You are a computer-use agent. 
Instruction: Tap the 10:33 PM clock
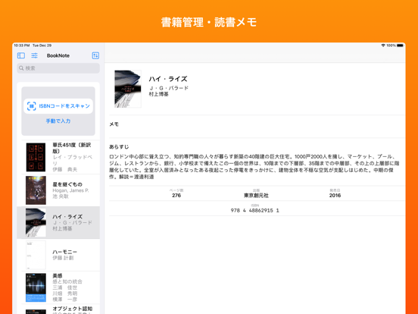click(22, 46)
